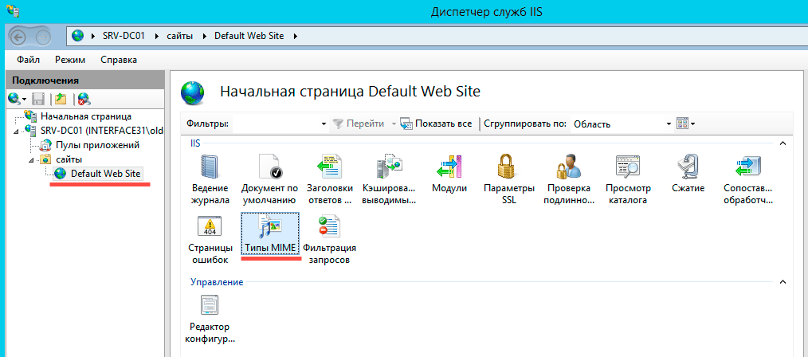The image size is (808, 357).
Task: Open Документ по умолчанию feature
Action: click(x=269, y=180)
